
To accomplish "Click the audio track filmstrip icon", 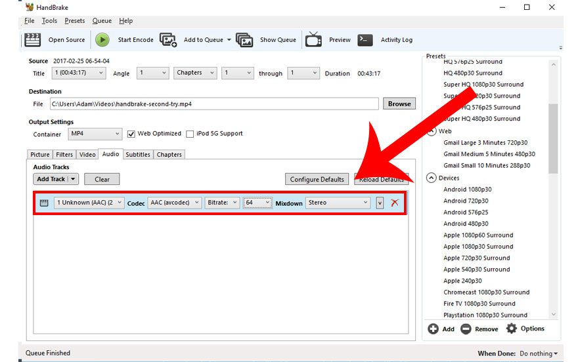I will tap(44, 203).
